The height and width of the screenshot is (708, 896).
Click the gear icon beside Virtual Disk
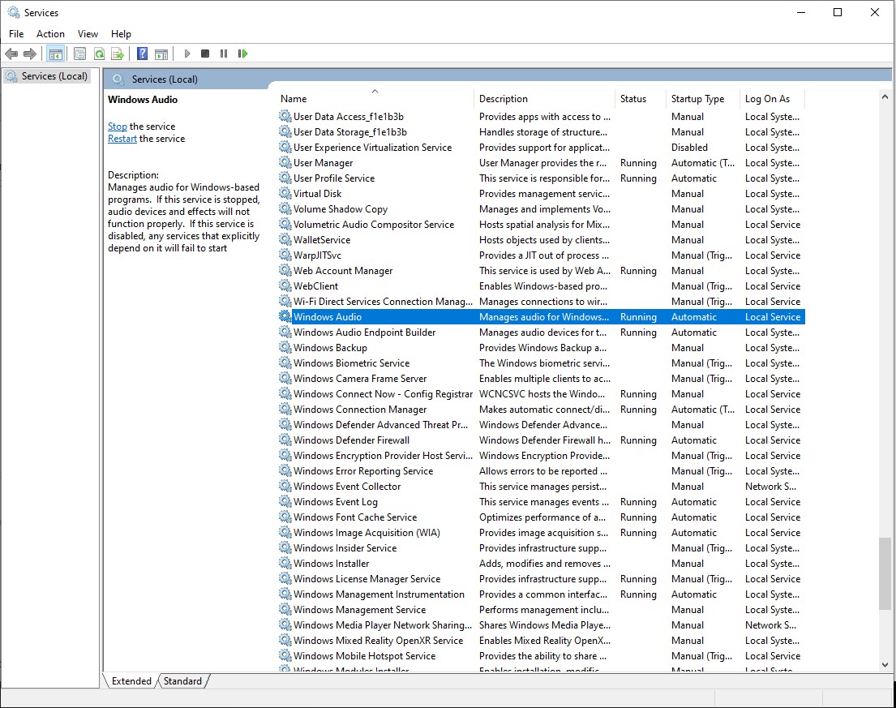pyautogui.click(x=285, y=194)
